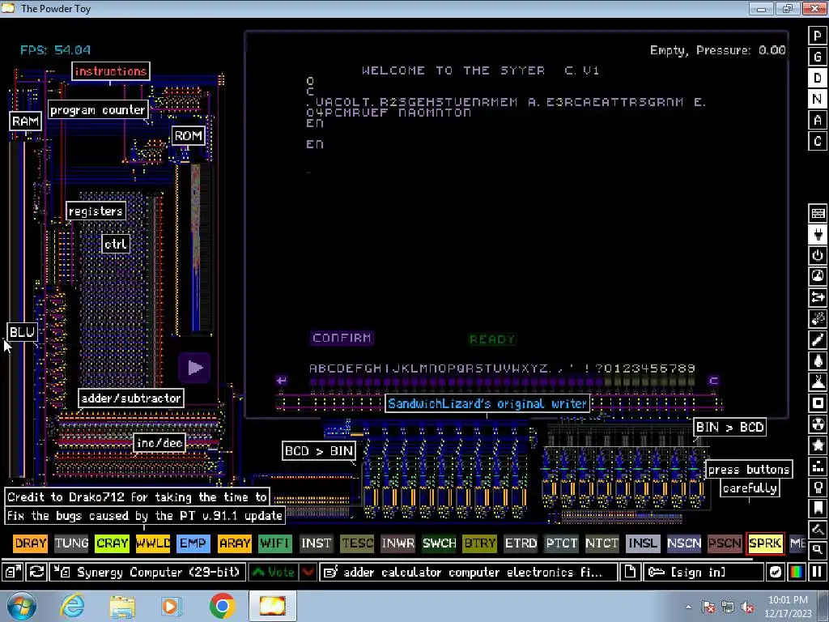This screenshot has height=622, width=829.
Task: Pause the simulation with the pause button
Action: (817, 572)
